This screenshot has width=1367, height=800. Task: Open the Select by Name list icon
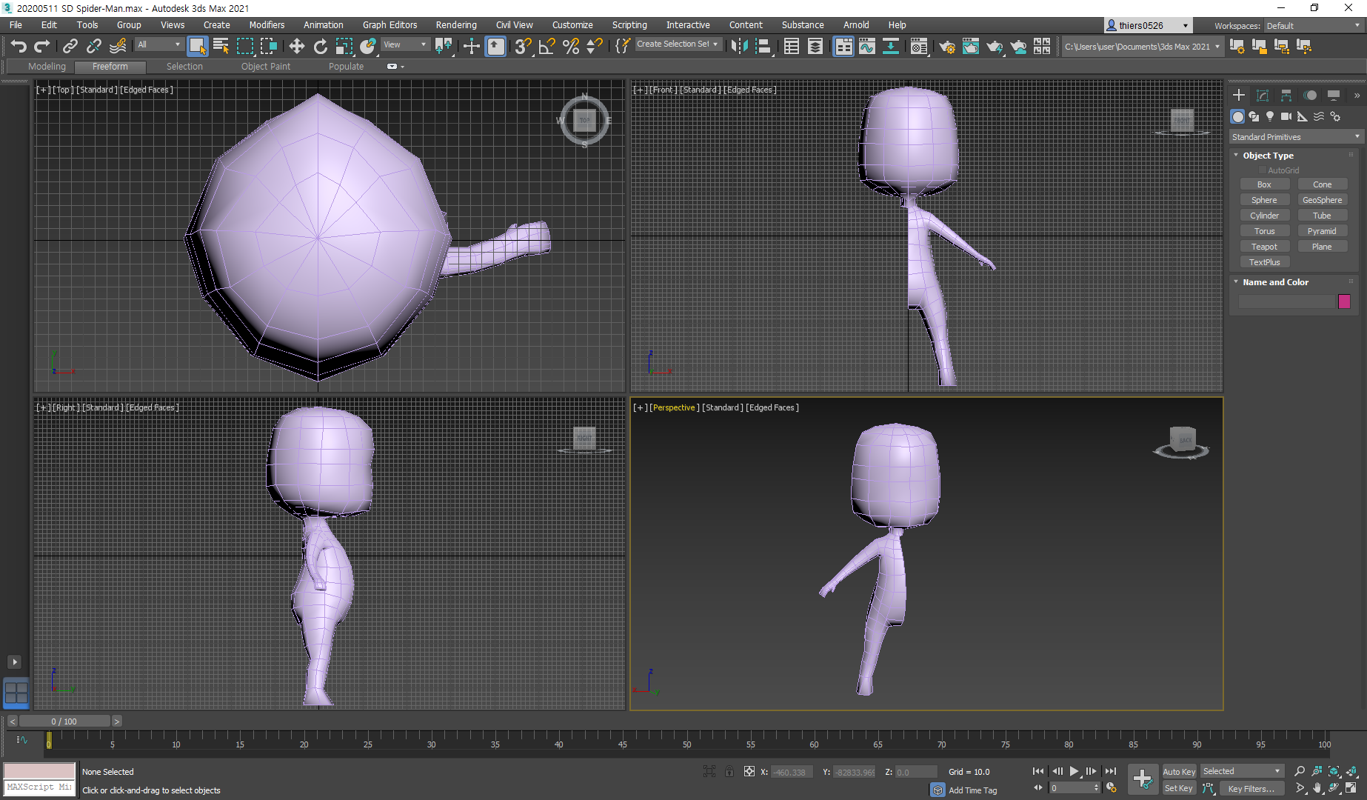click(x=221, y=47)
